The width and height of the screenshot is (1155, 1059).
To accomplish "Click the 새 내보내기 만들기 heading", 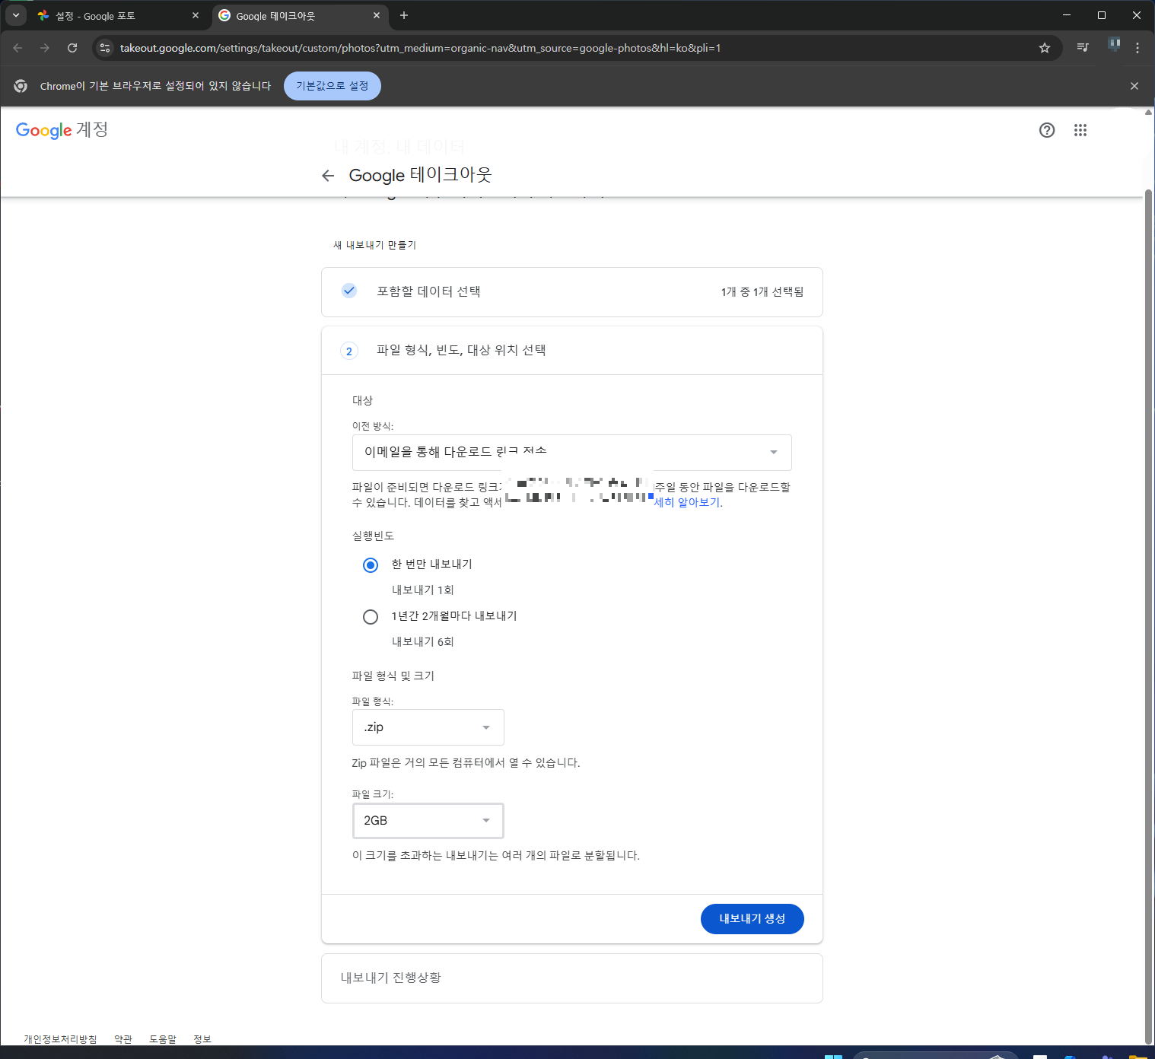I will (x=375, y=245).
